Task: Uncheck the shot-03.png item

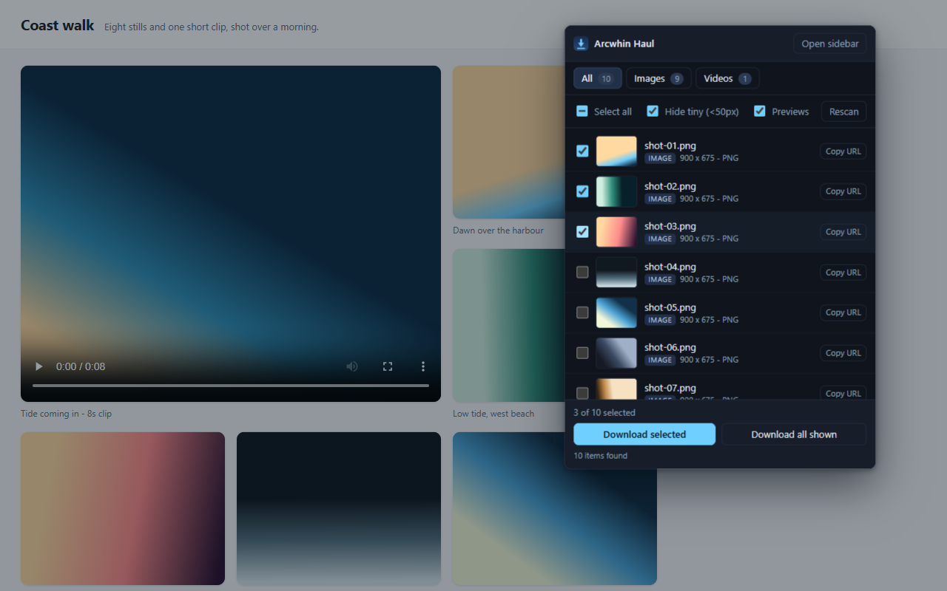Action: (x=582, y=231)
